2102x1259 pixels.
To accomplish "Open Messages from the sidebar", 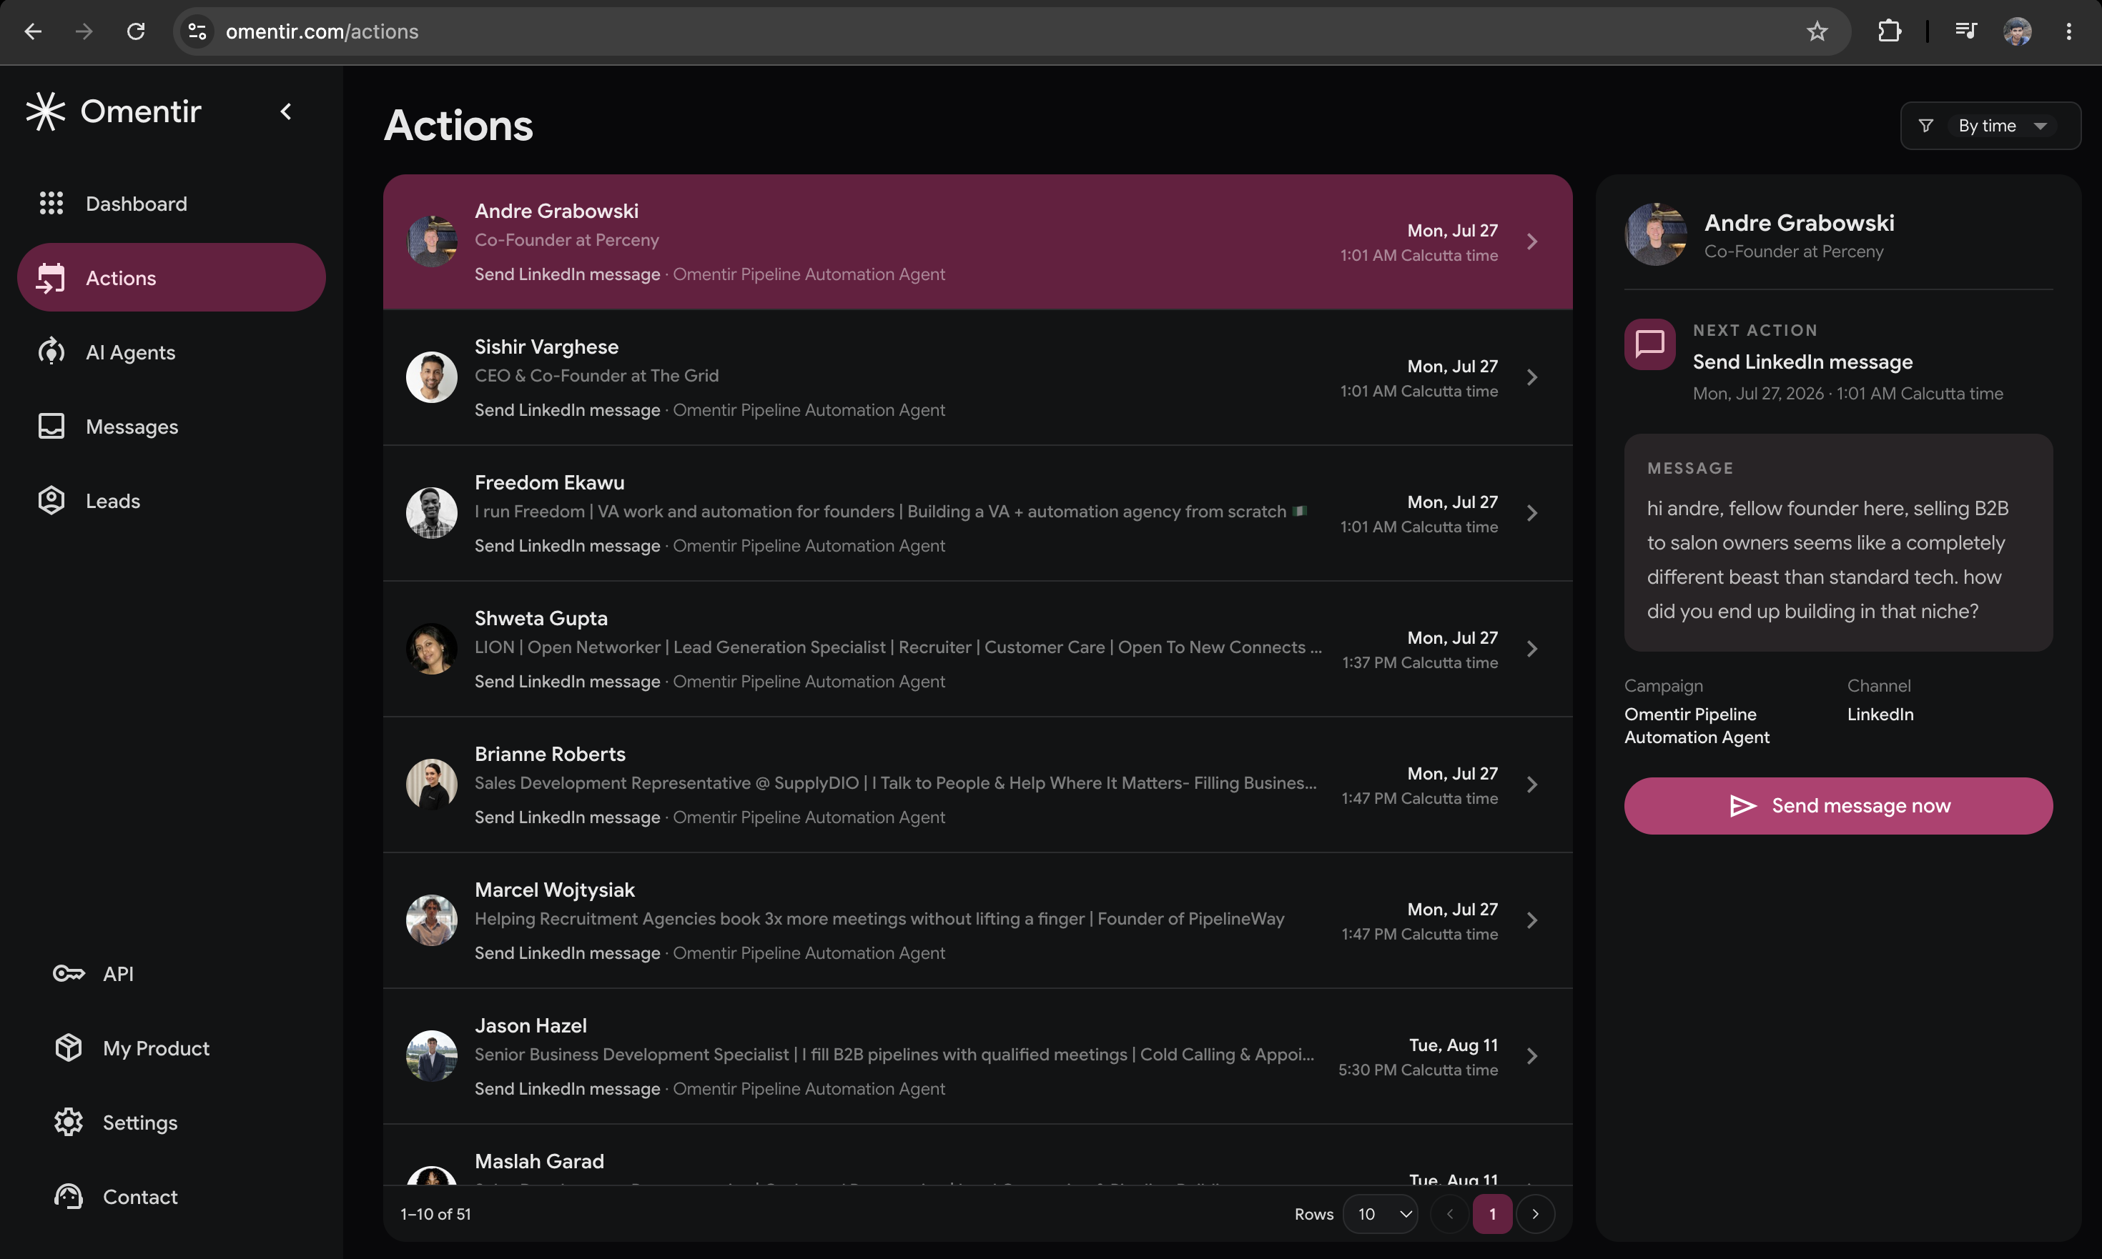I will 172,427.
